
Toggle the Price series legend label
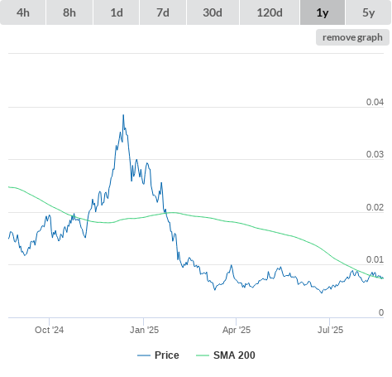(167, 355)
